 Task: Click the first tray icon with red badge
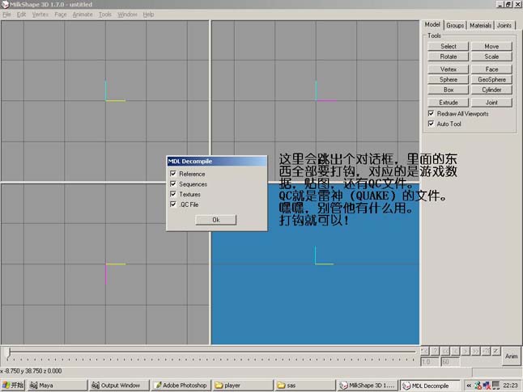(478, 386)
